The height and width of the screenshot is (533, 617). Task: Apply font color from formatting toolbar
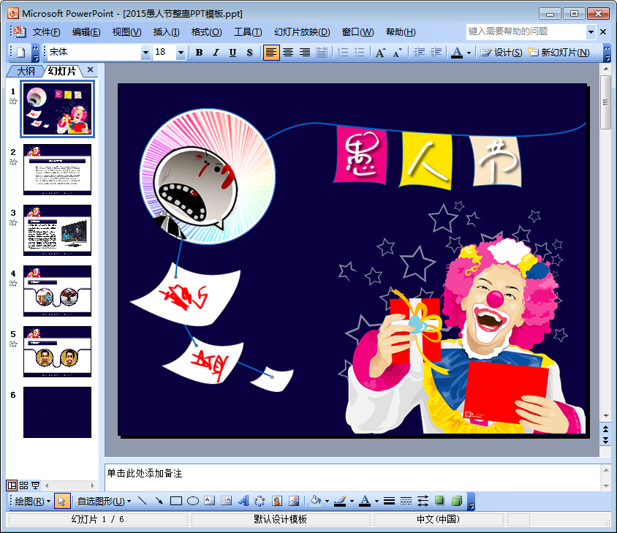point(457,53)
